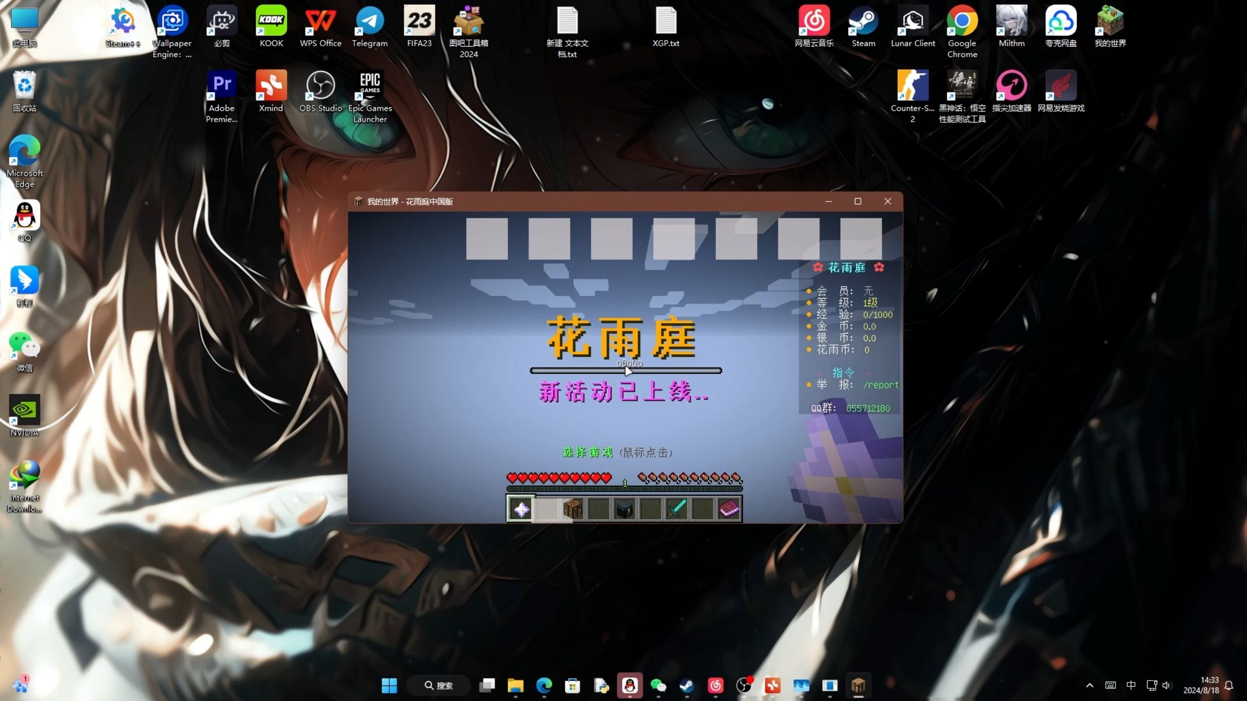Open Microsoft Edge desktop shortcut
The image size is (1247, 701).
pos(24,162)
